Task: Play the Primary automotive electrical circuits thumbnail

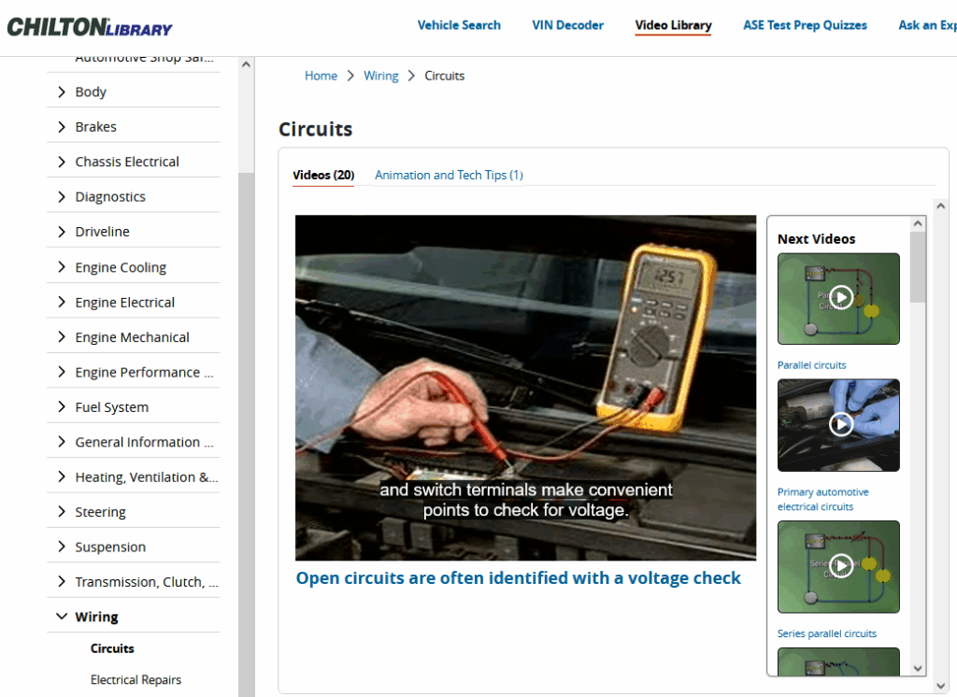Action: (838, 425)
